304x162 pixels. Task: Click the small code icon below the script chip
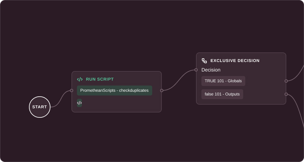pos(79,103)
